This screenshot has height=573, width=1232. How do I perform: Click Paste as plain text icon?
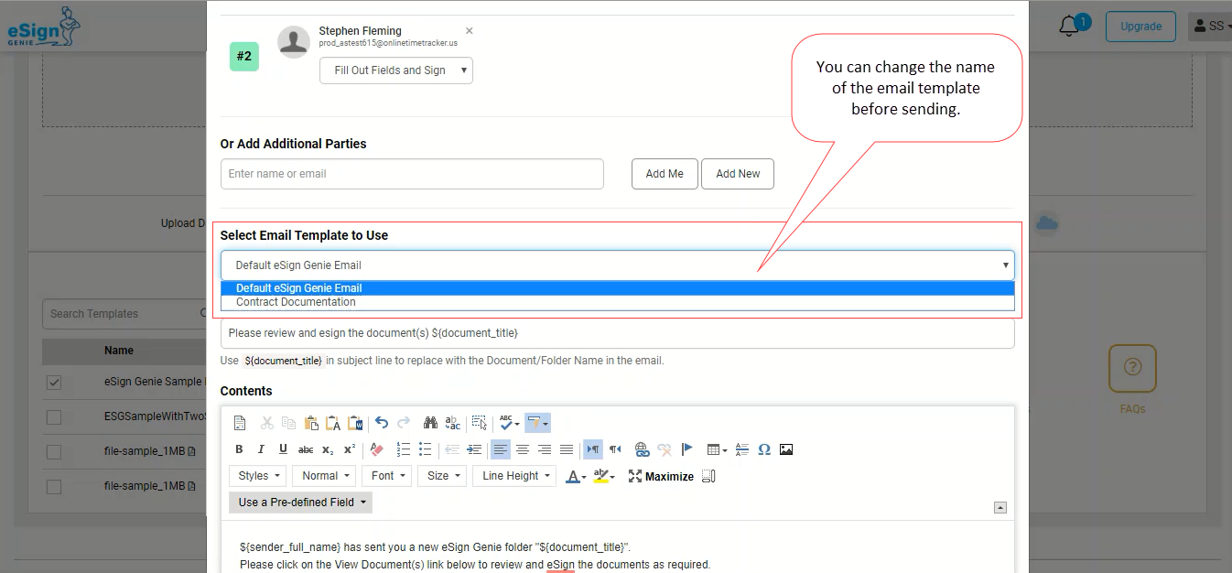click(x=333, y=423)
